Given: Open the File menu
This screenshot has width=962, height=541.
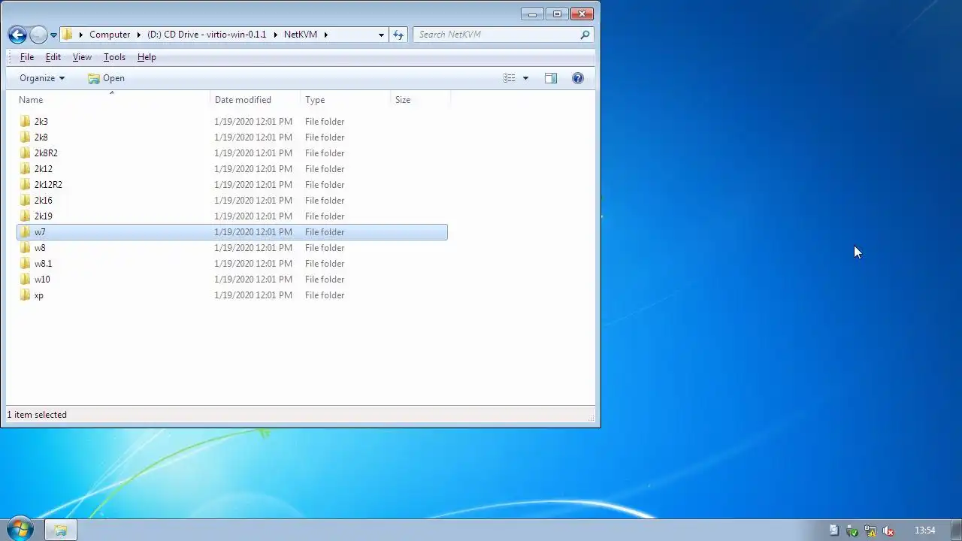Looking at the screenshot, I should pos(27,57).
